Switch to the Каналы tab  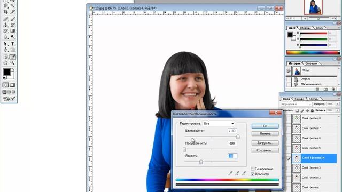coord(299,99)
